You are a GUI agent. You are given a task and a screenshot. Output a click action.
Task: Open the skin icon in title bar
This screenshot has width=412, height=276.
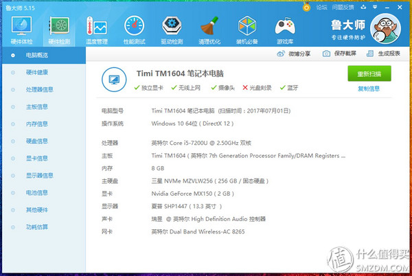[x=363, y=7]
